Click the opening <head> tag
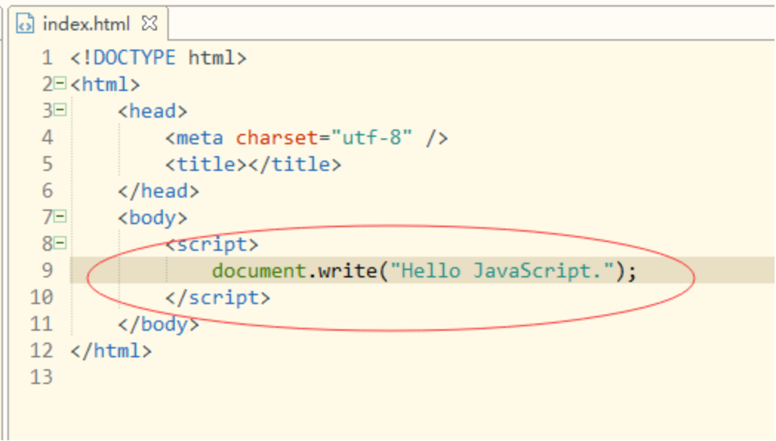The height and width of the screenshot is (441, 776). pos(153,111)
